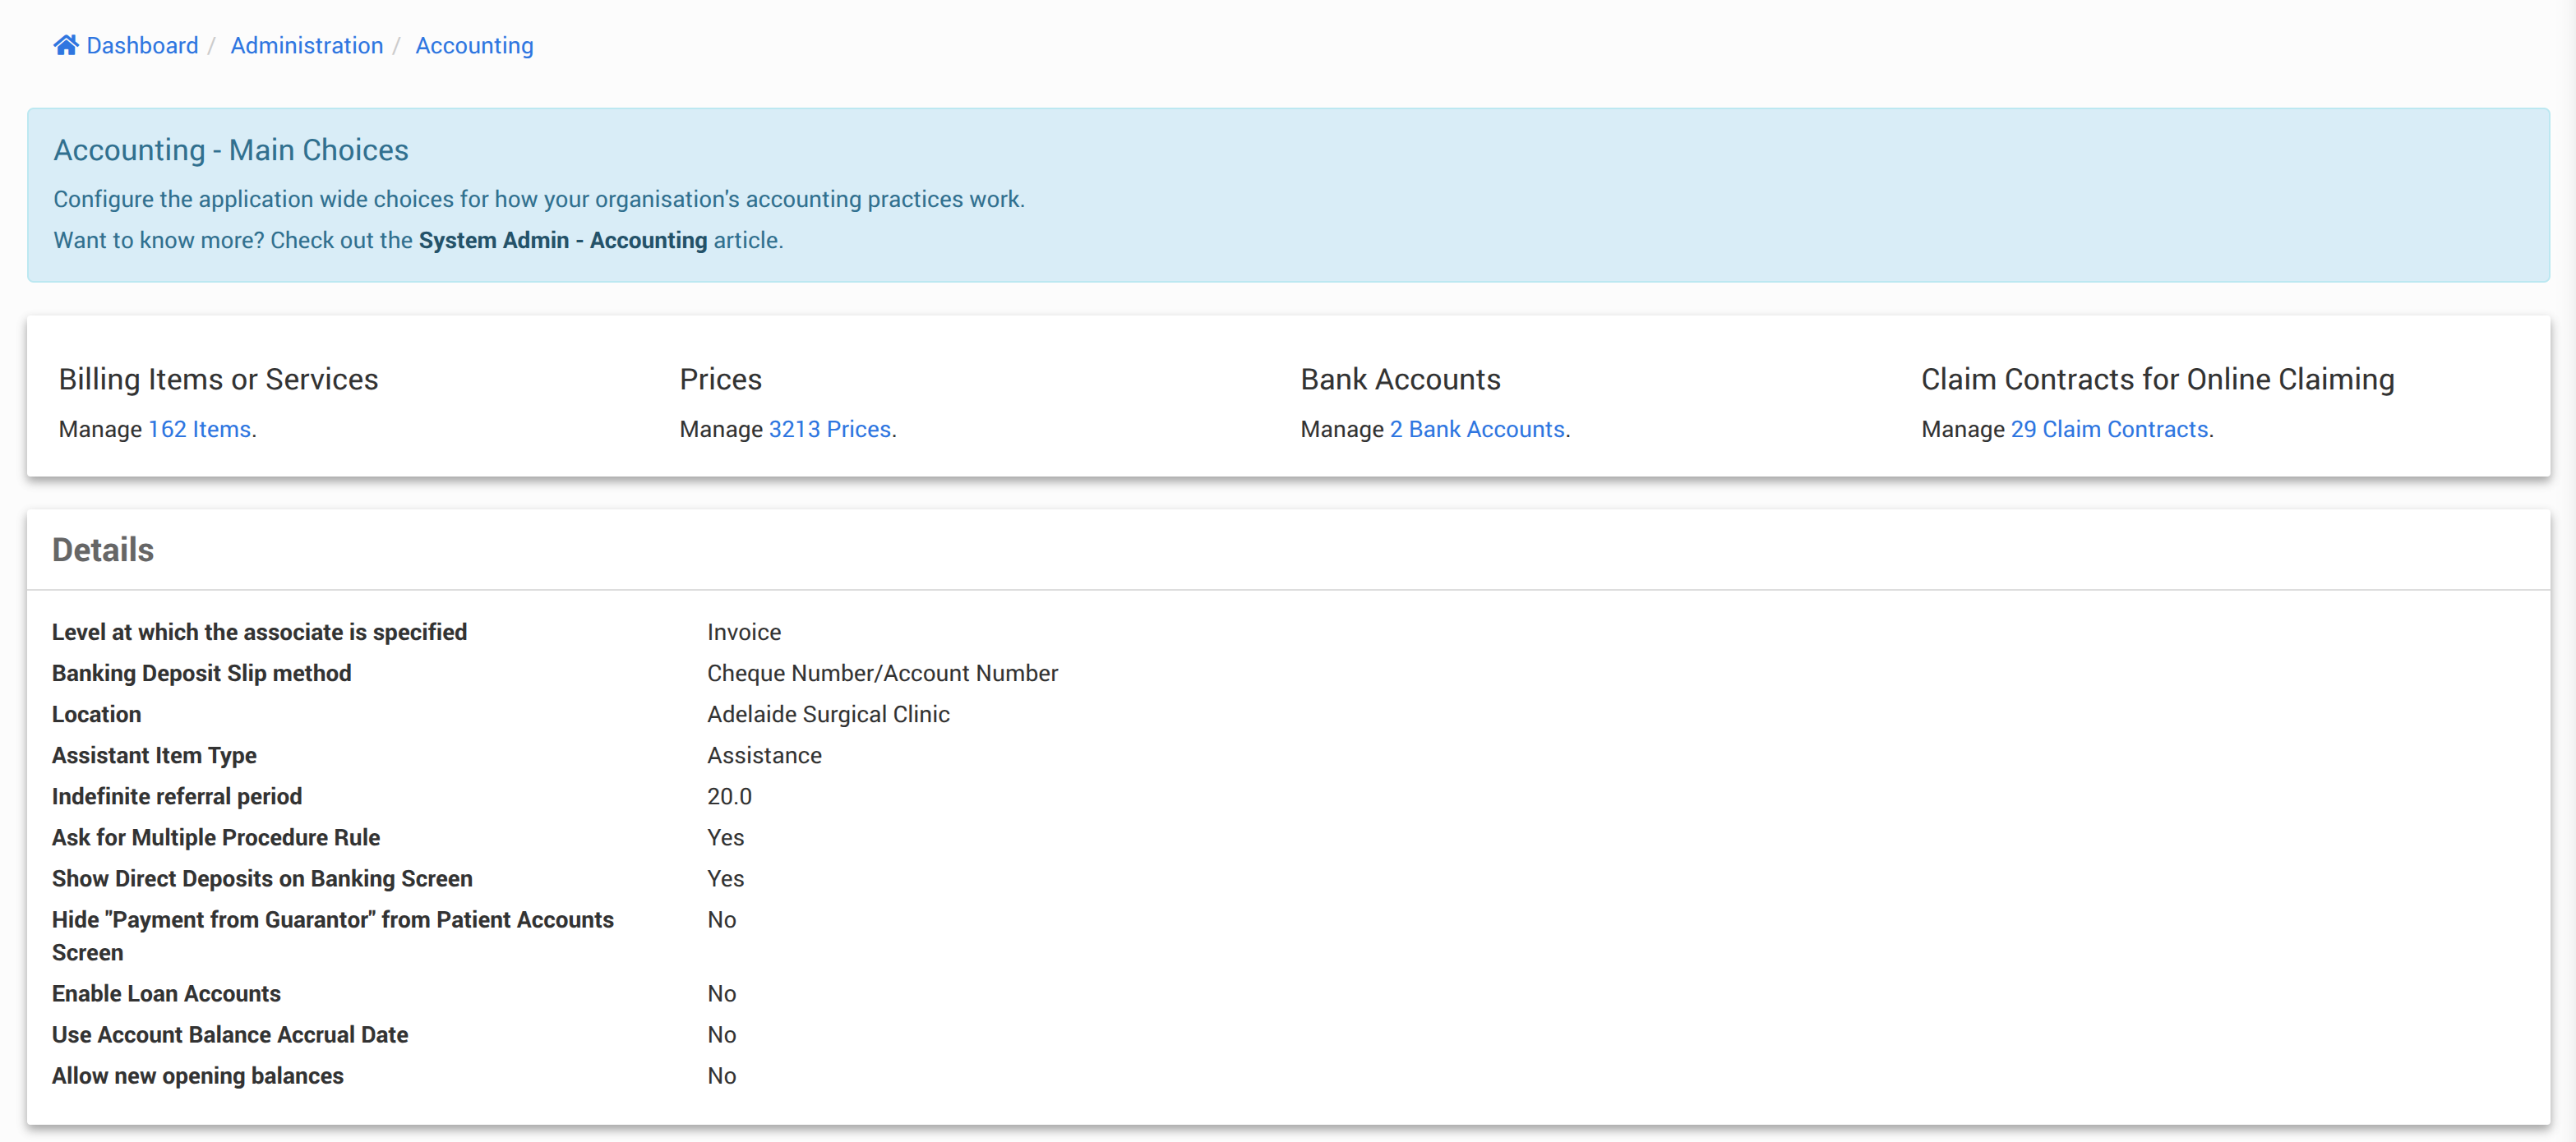Click the Bank Accounts section heading
The image size is (2576, 1142).
click(x=1400, y=380)
